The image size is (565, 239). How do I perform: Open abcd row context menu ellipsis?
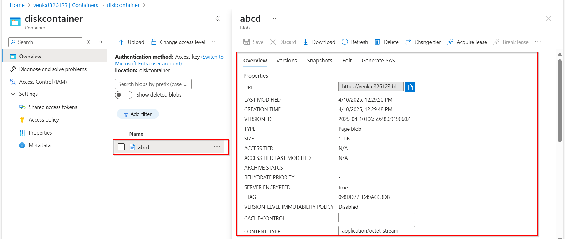(217, 147)
